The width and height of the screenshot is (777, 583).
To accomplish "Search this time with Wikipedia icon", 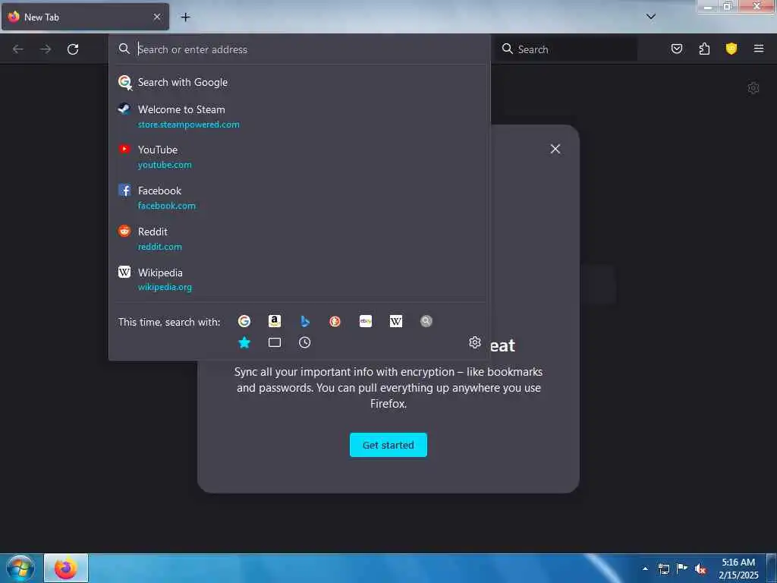I will 396,321.
